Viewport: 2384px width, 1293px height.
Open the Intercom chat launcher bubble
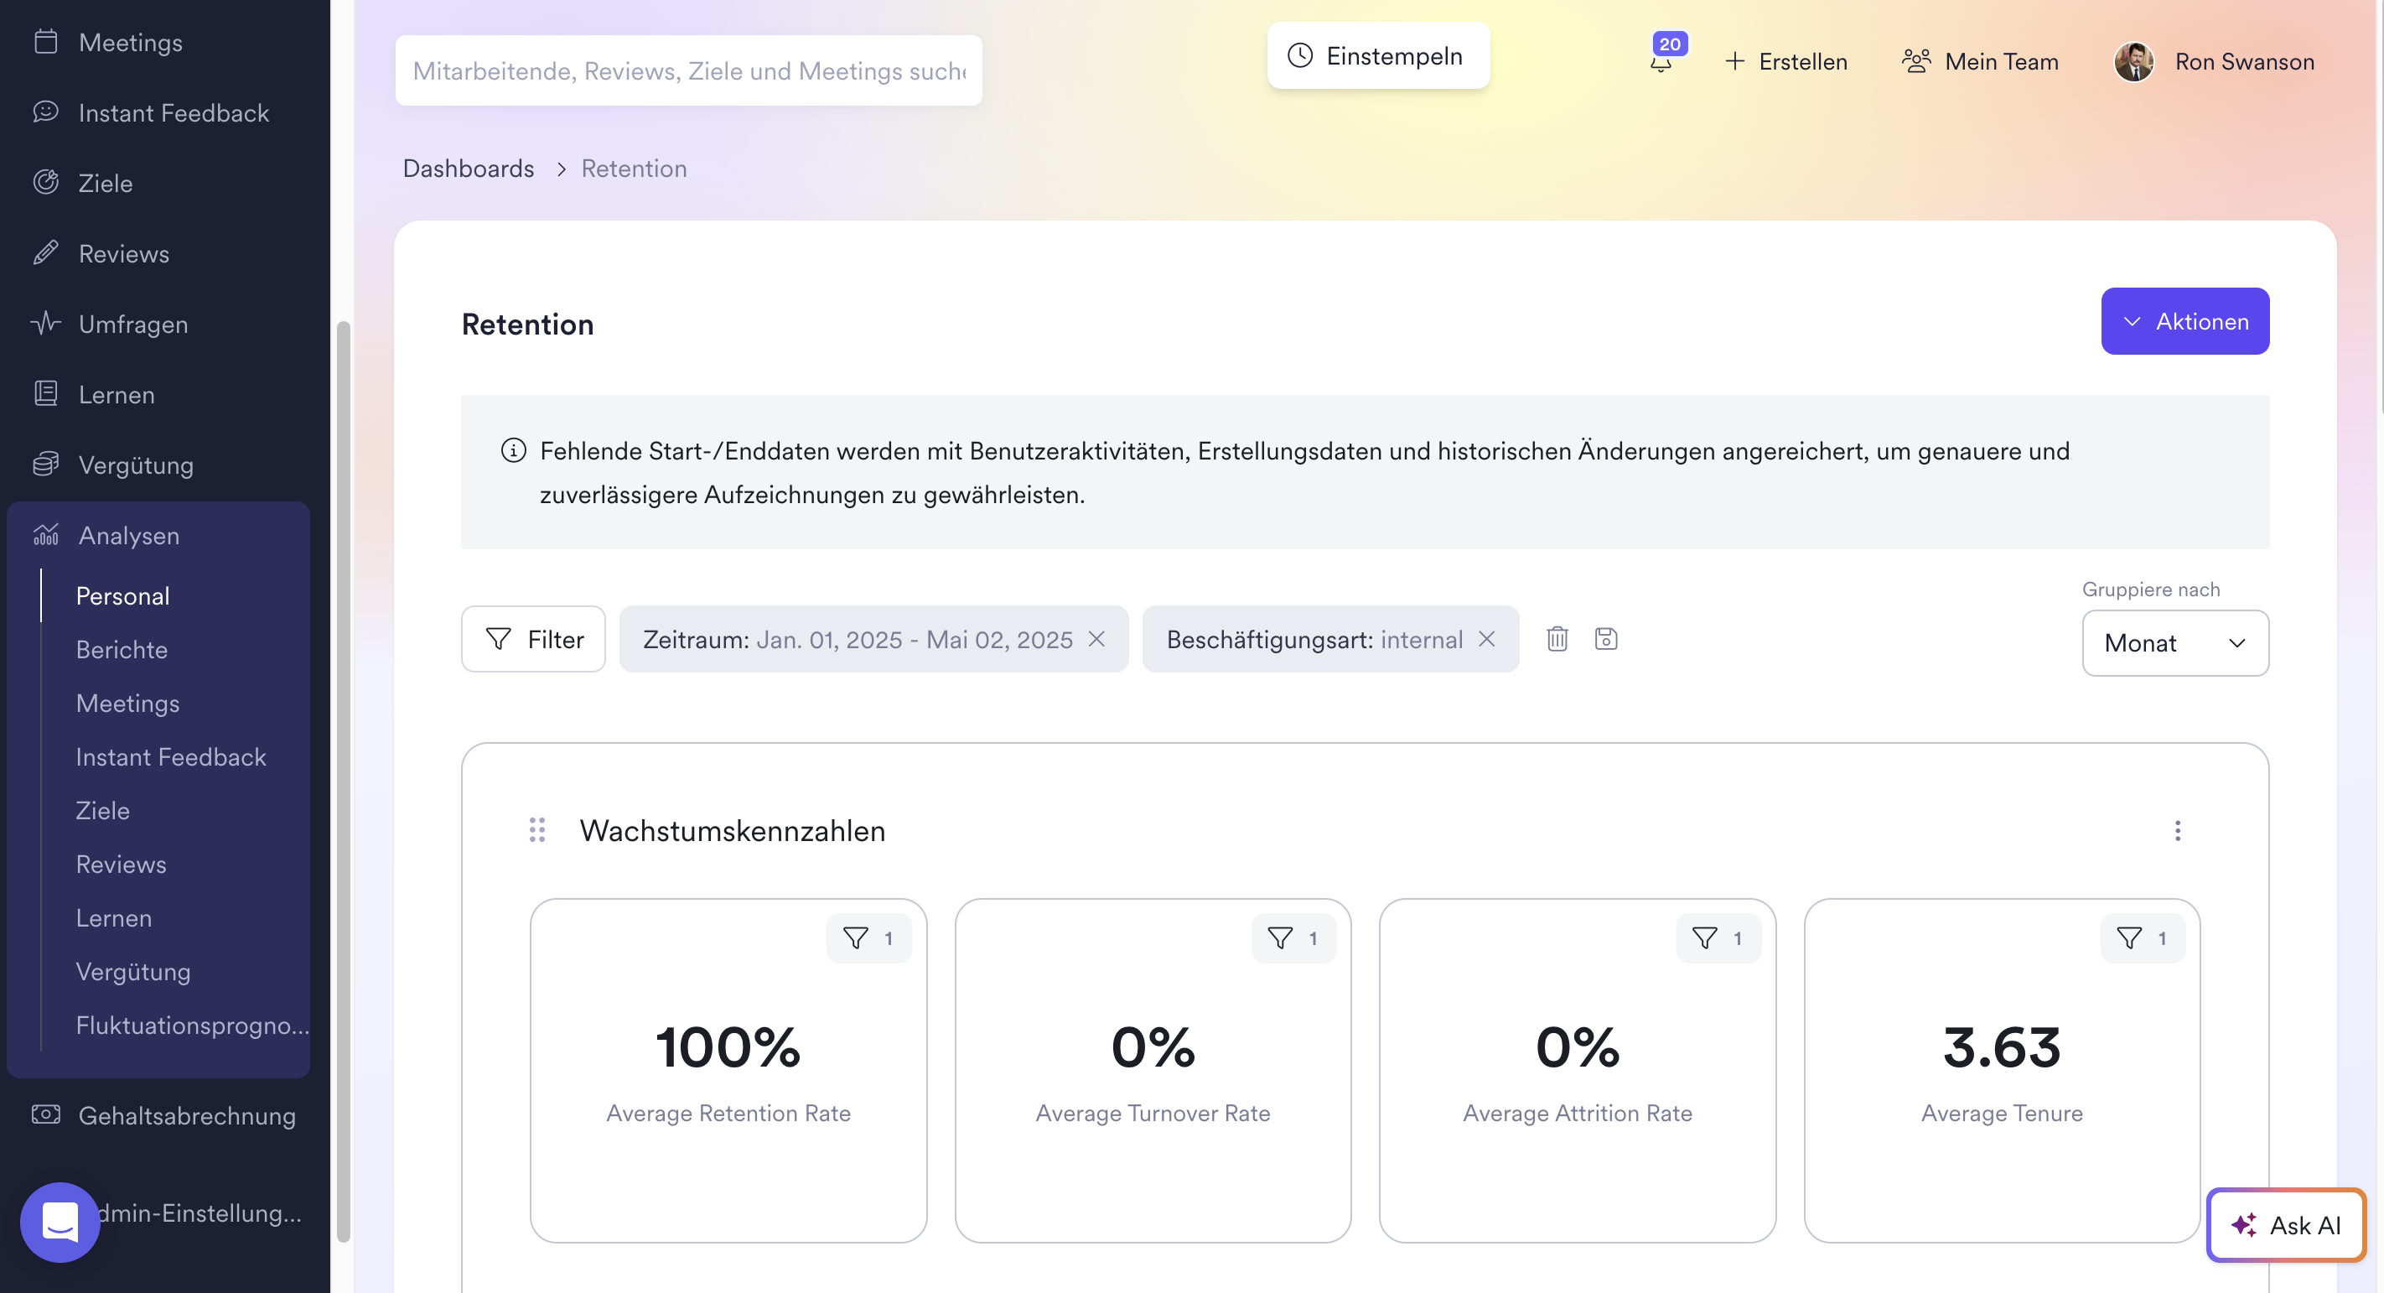click(60, 1222)
